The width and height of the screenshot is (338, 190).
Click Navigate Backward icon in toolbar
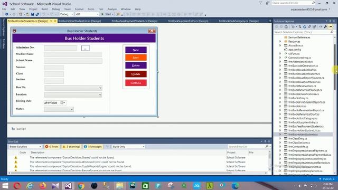point(7,14)
